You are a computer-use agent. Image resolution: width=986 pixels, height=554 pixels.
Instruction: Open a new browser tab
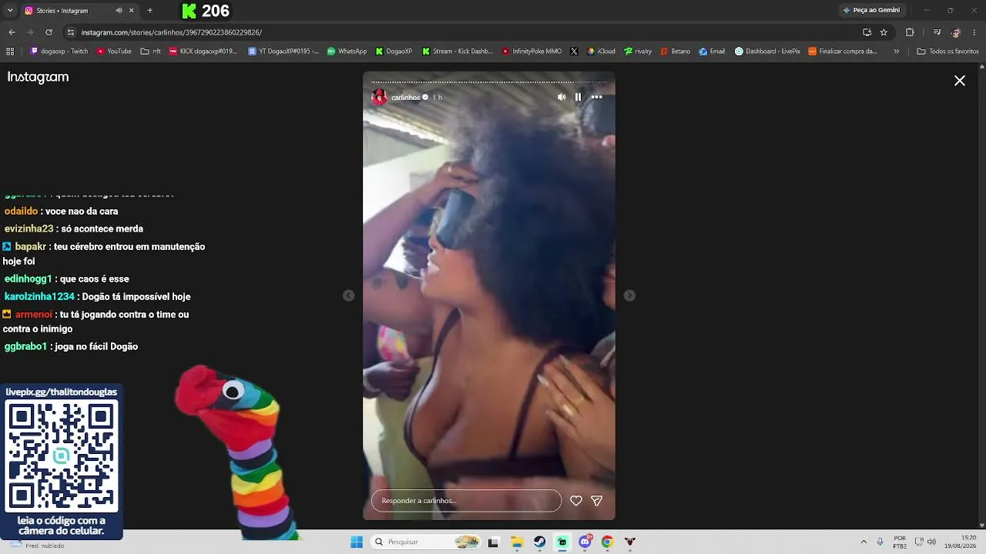(x=149, y=11)
